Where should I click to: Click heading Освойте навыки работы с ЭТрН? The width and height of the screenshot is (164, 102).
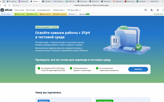[x=63, y=35]
